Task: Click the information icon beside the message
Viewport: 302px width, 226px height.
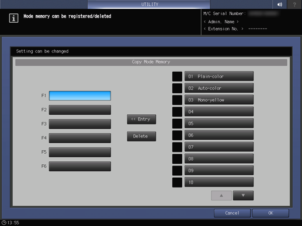Action: (x=13, y=18)
